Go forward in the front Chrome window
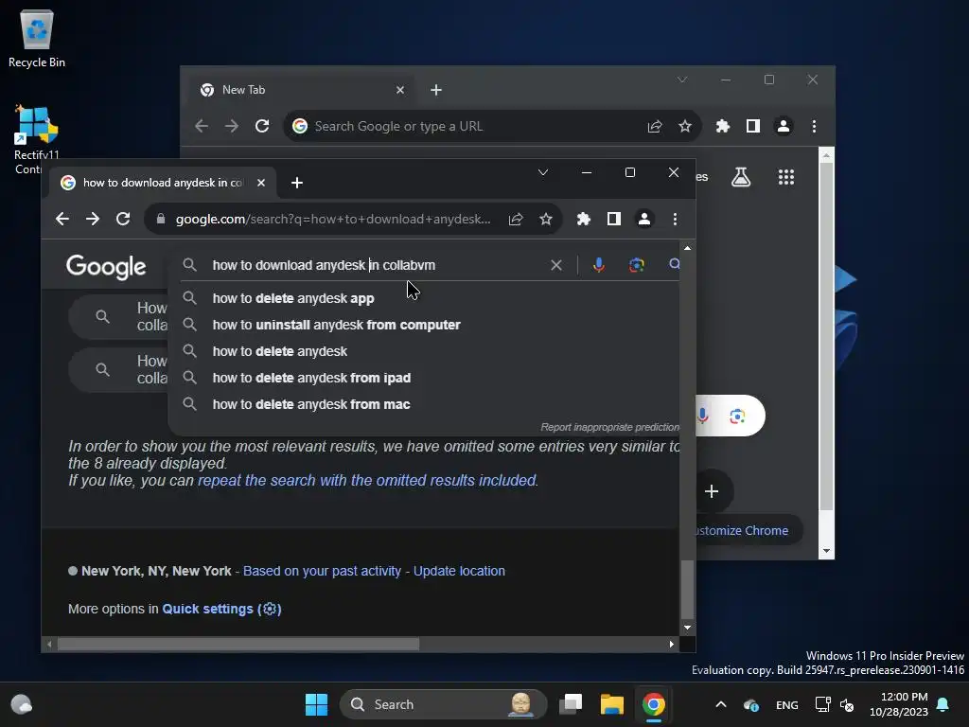 pos(93,219)
